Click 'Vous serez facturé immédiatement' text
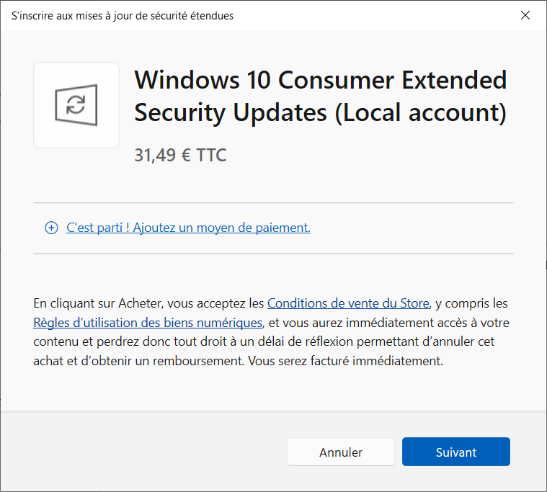Viewport: 547px width, 492px height. pos(345,361)
